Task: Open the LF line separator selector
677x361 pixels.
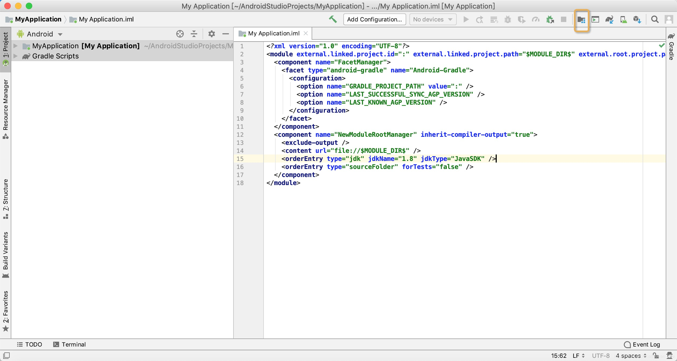Action: click(x=578, y=356)
